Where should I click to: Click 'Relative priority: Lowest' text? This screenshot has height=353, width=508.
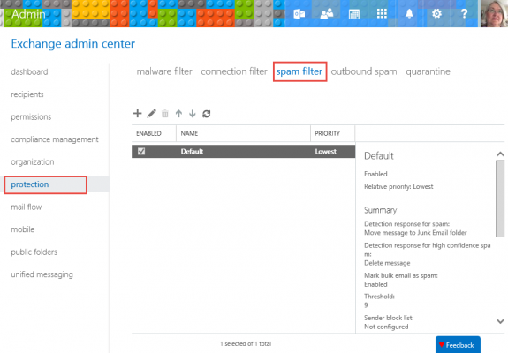(x=398, y=187)
